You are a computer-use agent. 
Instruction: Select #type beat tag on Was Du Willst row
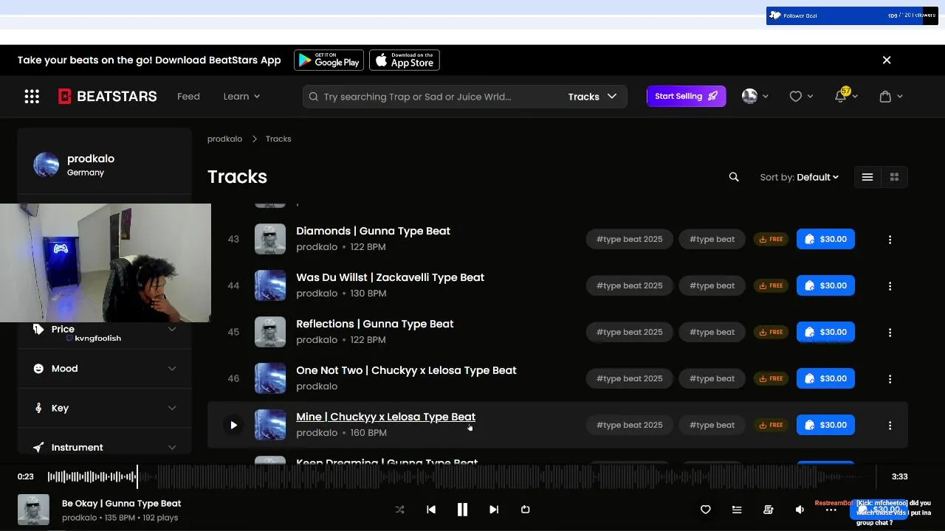712,285
